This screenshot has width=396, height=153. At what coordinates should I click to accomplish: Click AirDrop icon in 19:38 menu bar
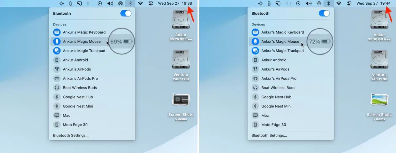120,3
